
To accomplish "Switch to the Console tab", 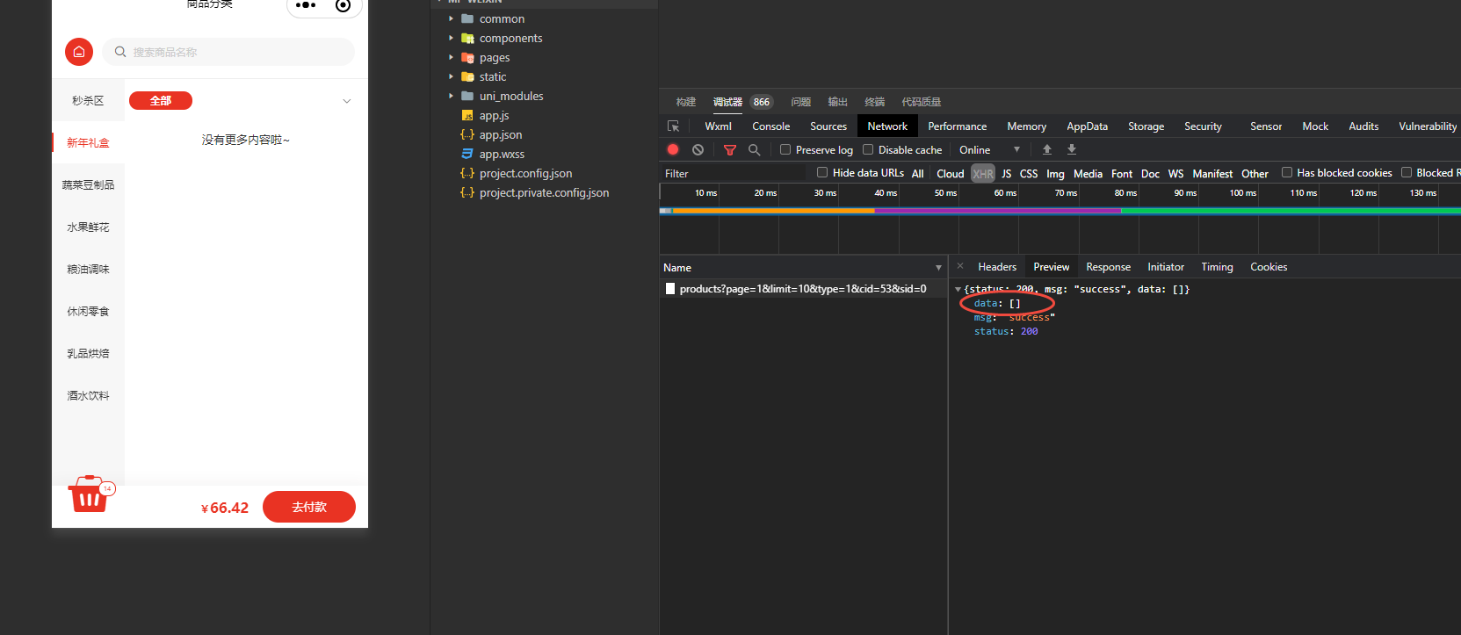I will (770, 126).
